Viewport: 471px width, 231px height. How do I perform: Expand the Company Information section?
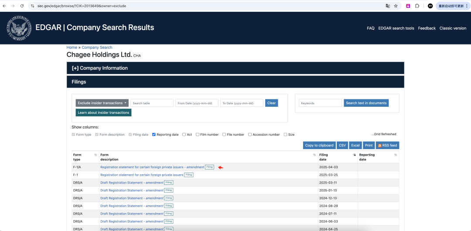click(x=99, y=68)
